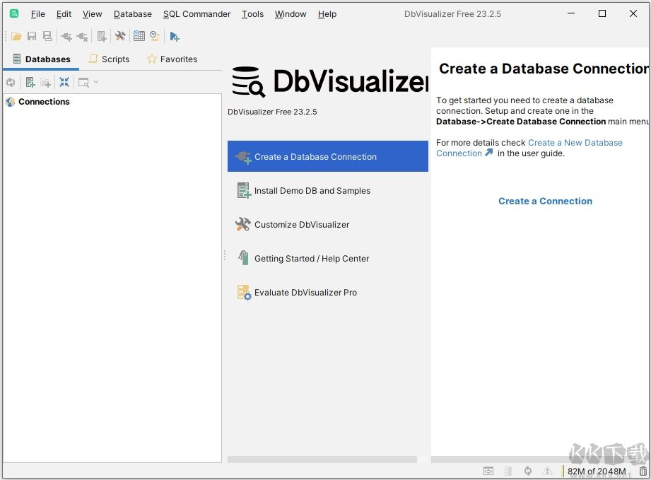The height and width of the screenshot is (480, 651).
Task: Switch to the Scripts tab
Action: tap(109, 59)
